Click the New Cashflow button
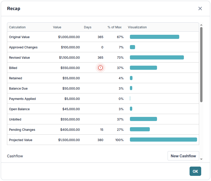This screenshot has width=211, height=181. click(x=183, y=156)
